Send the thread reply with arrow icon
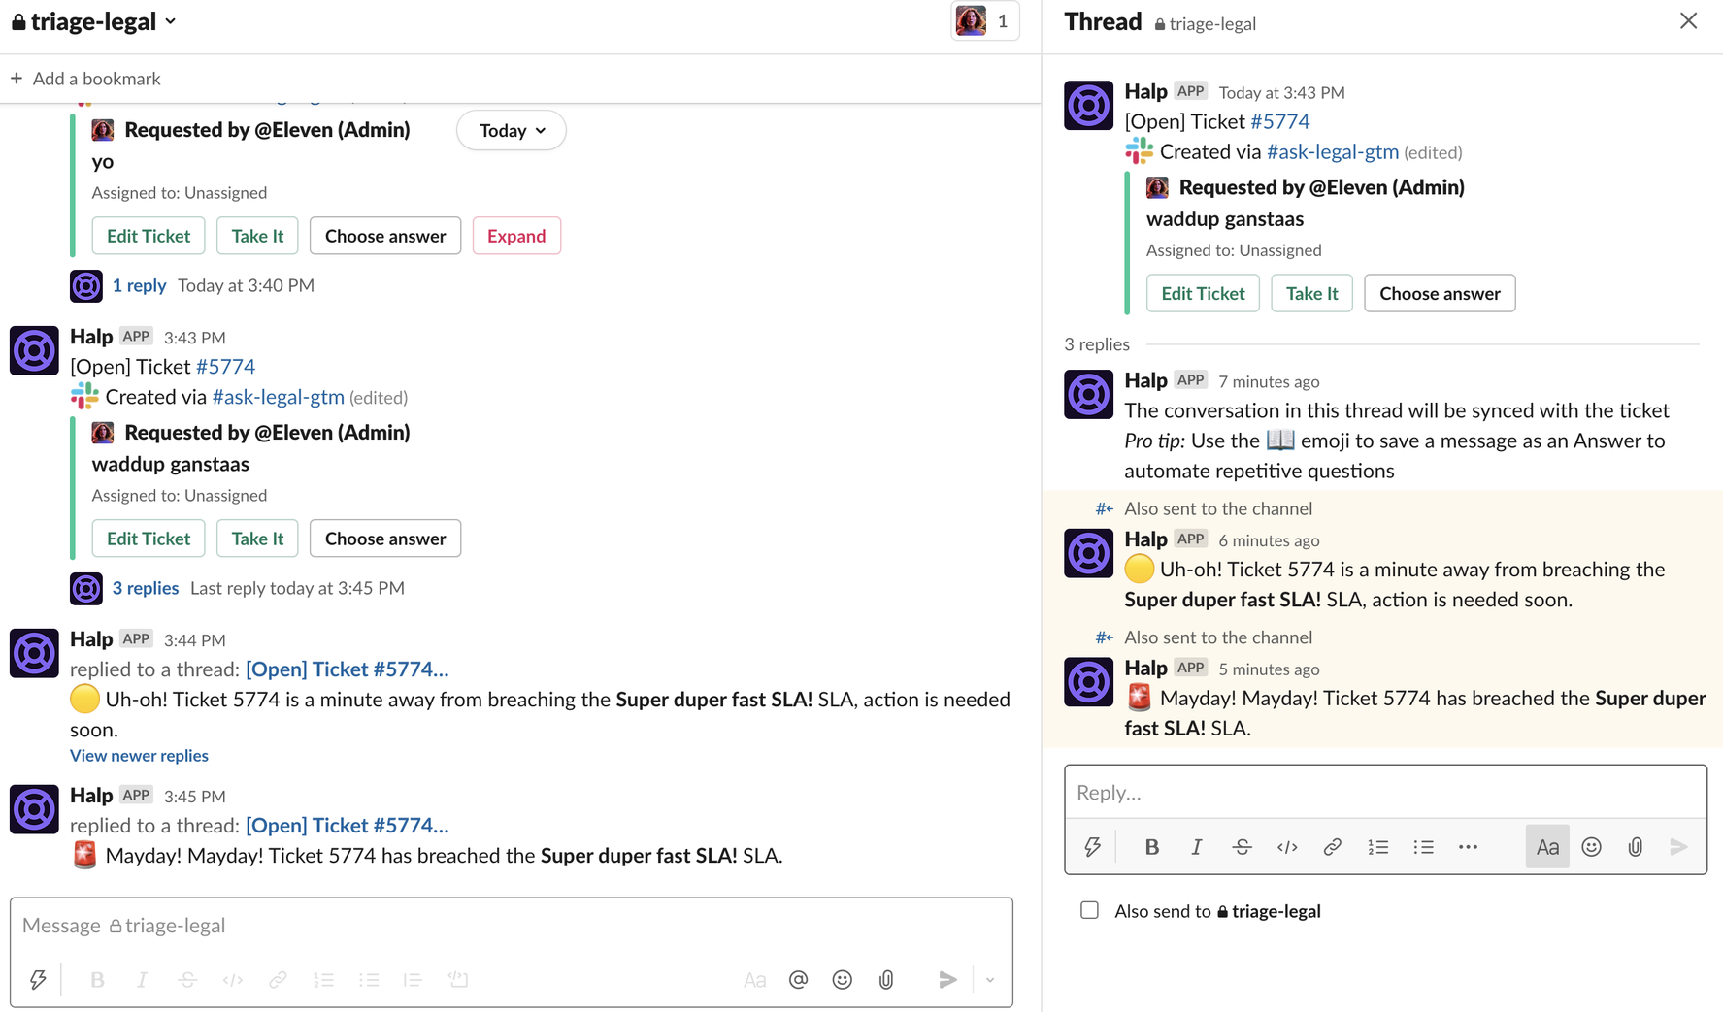The image size is (1723, 1012). point(1678,847)
